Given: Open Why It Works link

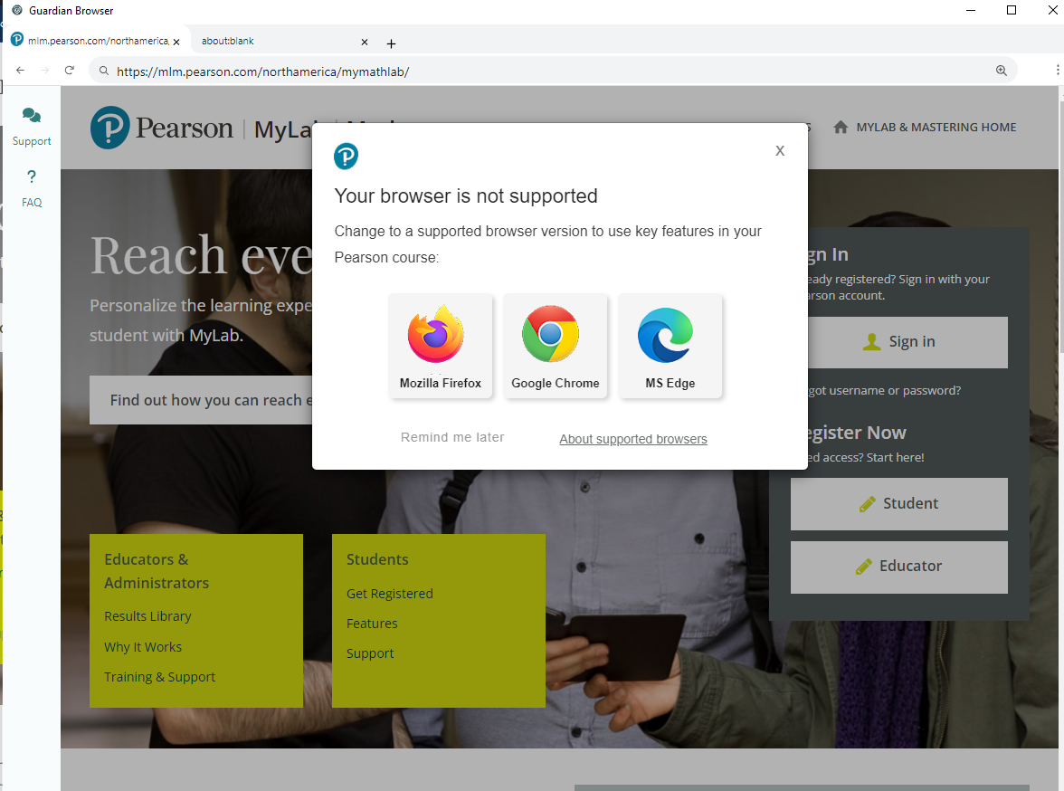Looking at the screenshot, I should point(143,647).
